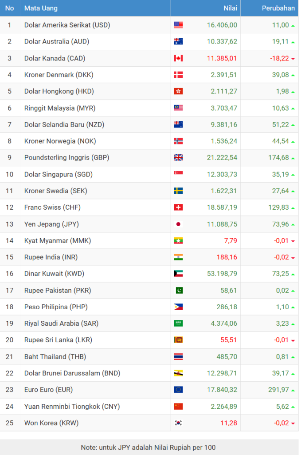
Task: Select Riyal Saudi Arabia (SAR) text
Action: [x=61, y=323]
